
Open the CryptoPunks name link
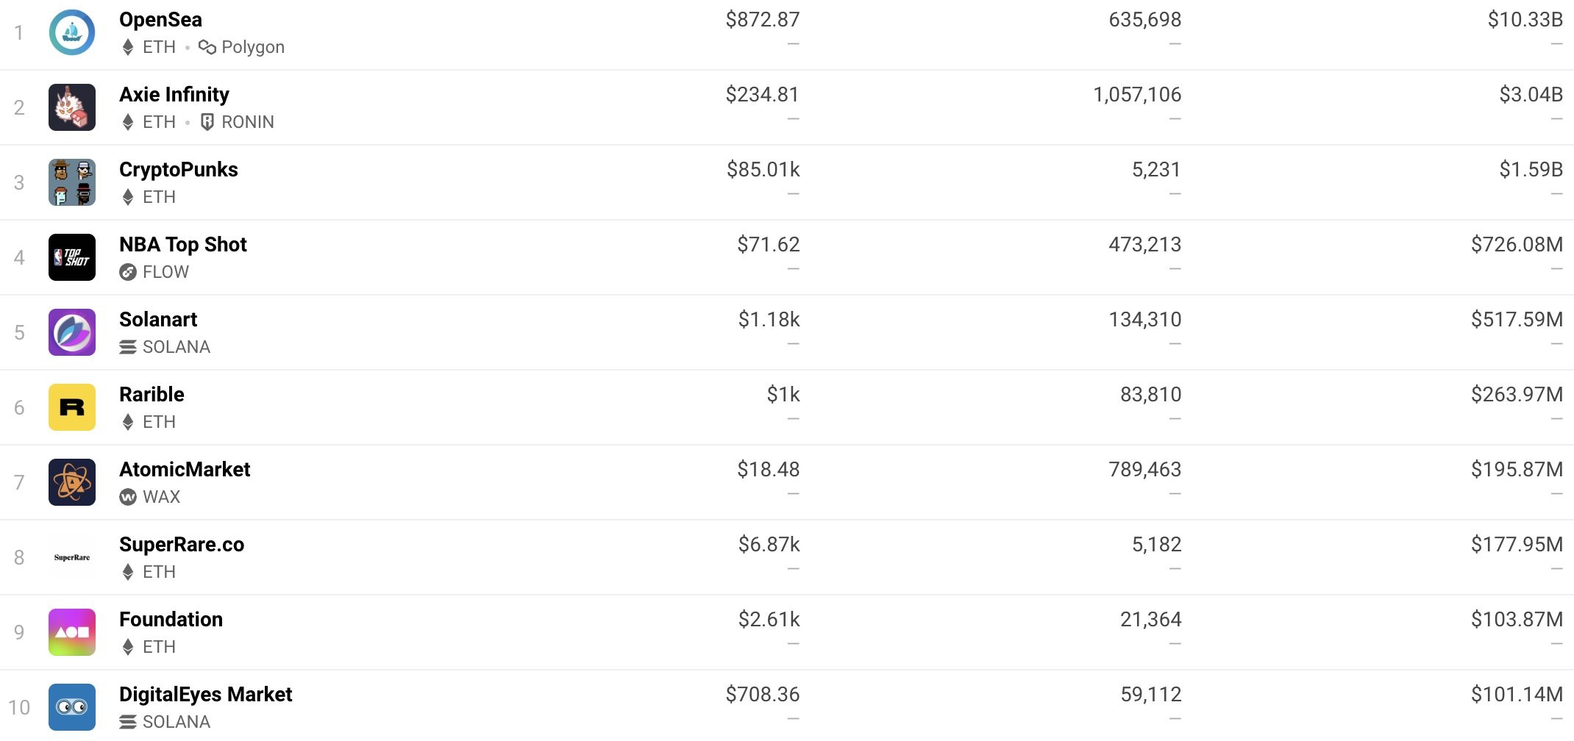tap(179, 170)
